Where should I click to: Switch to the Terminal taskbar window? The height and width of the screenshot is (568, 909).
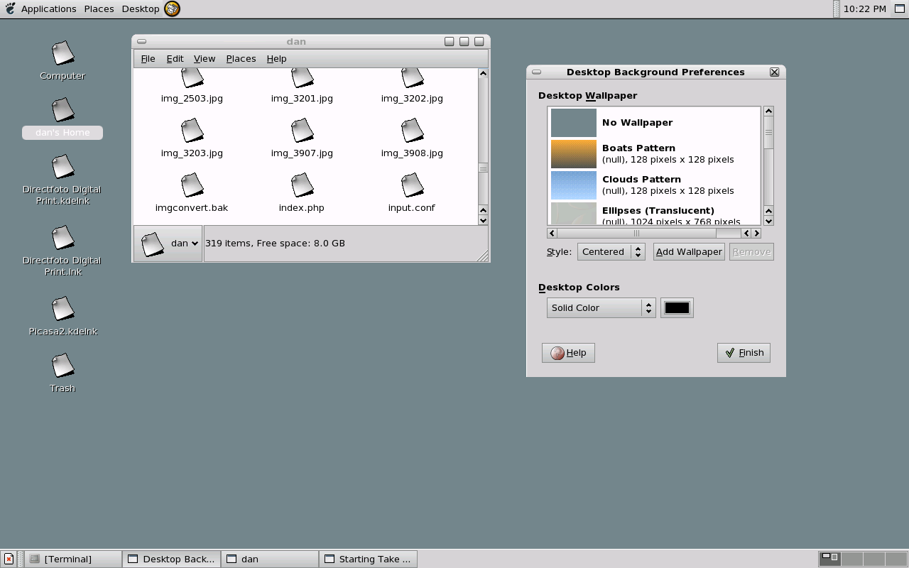(72, 559)
